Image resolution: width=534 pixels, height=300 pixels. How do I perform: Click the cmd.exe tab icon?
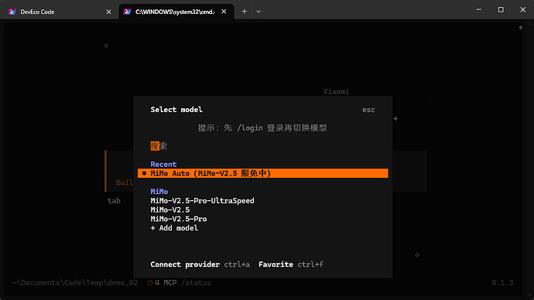(x=128, y=12)
